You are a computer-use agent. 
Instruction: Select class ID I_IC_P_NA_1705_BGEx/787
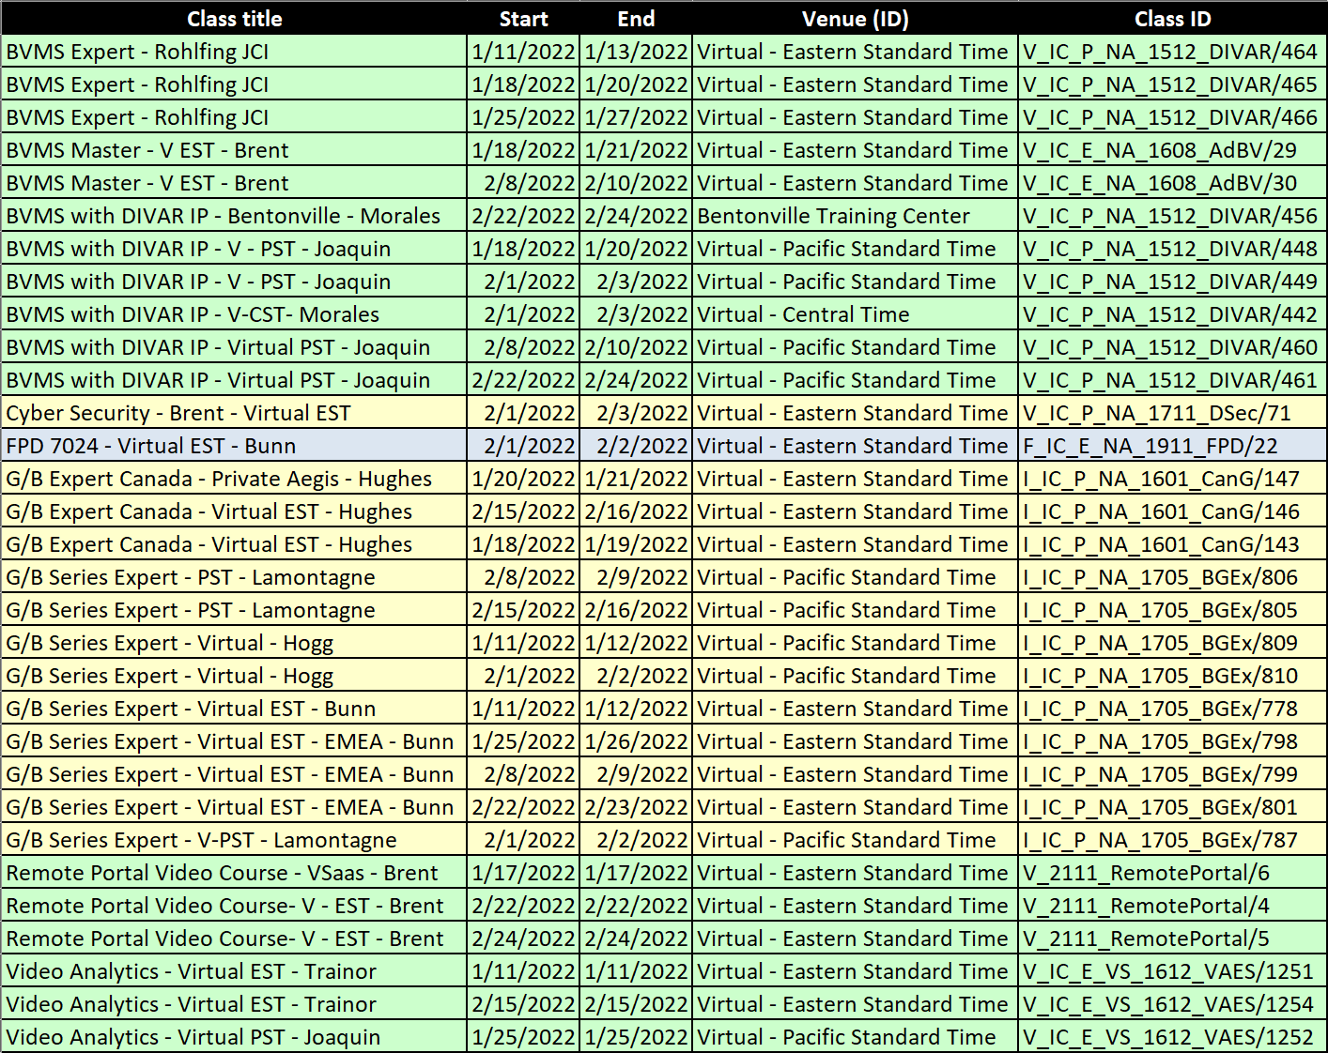click(x=1172, y=840)
